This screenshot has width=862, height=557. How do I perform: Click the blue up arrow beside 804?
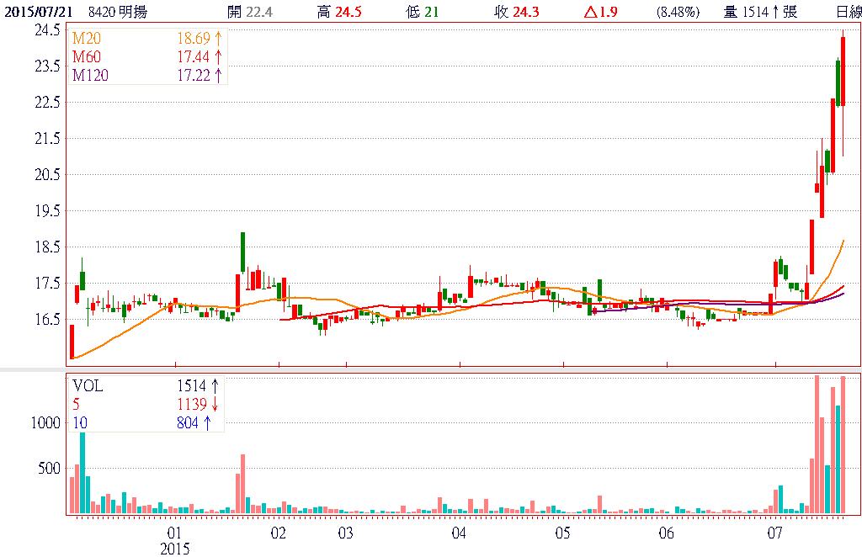[207, 422]
